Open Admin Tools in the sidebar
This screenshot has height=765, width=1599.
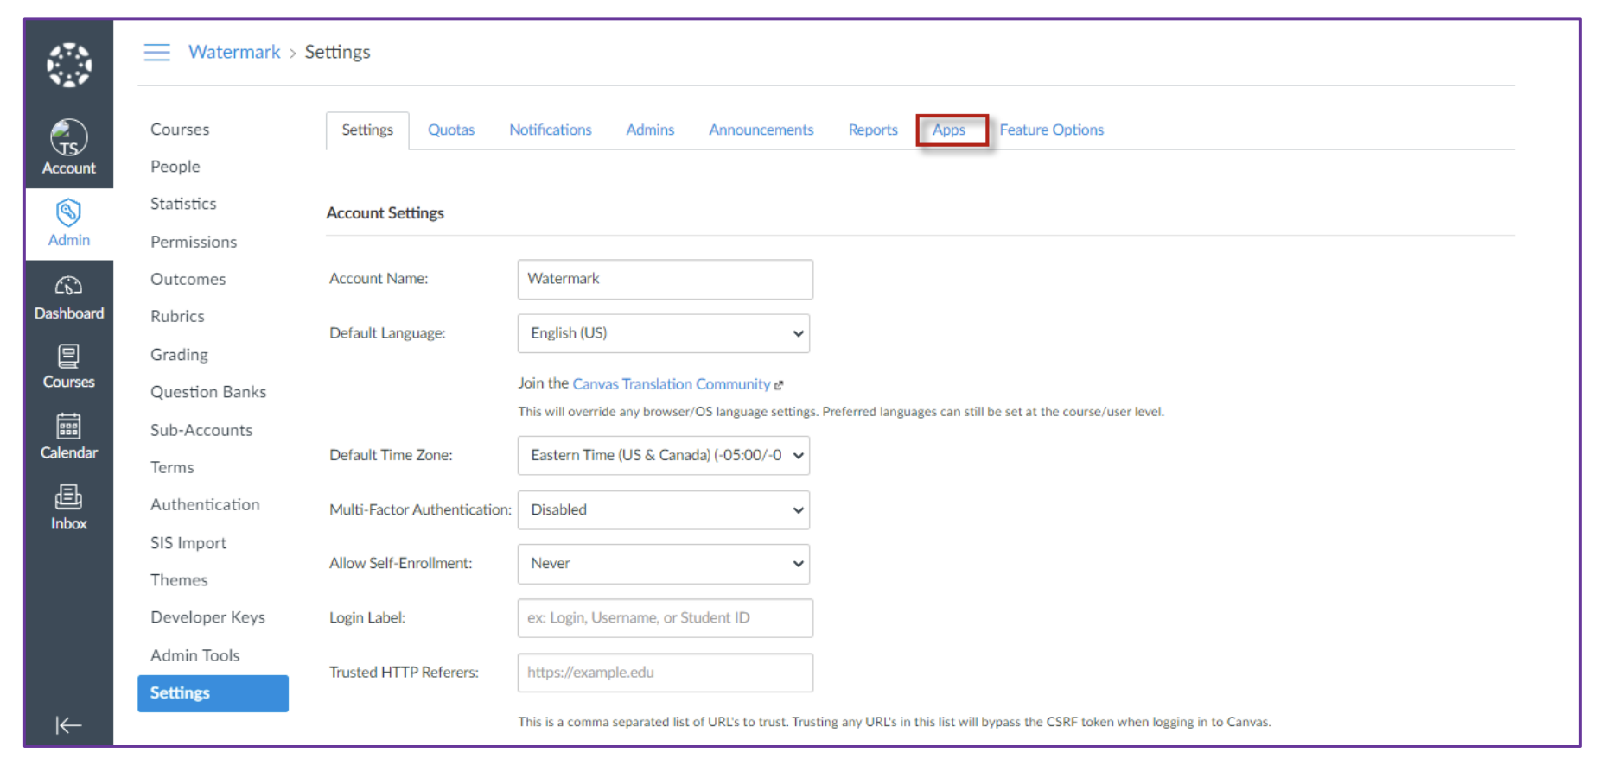pyautogui.click(x=195, y=655)
